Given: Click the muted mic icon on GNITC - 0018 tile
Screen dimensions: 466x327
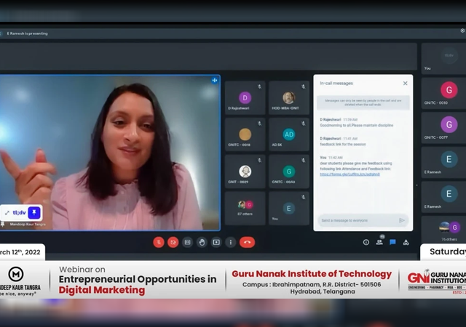Looking at the screenshot, I should [x=259, y=124].
